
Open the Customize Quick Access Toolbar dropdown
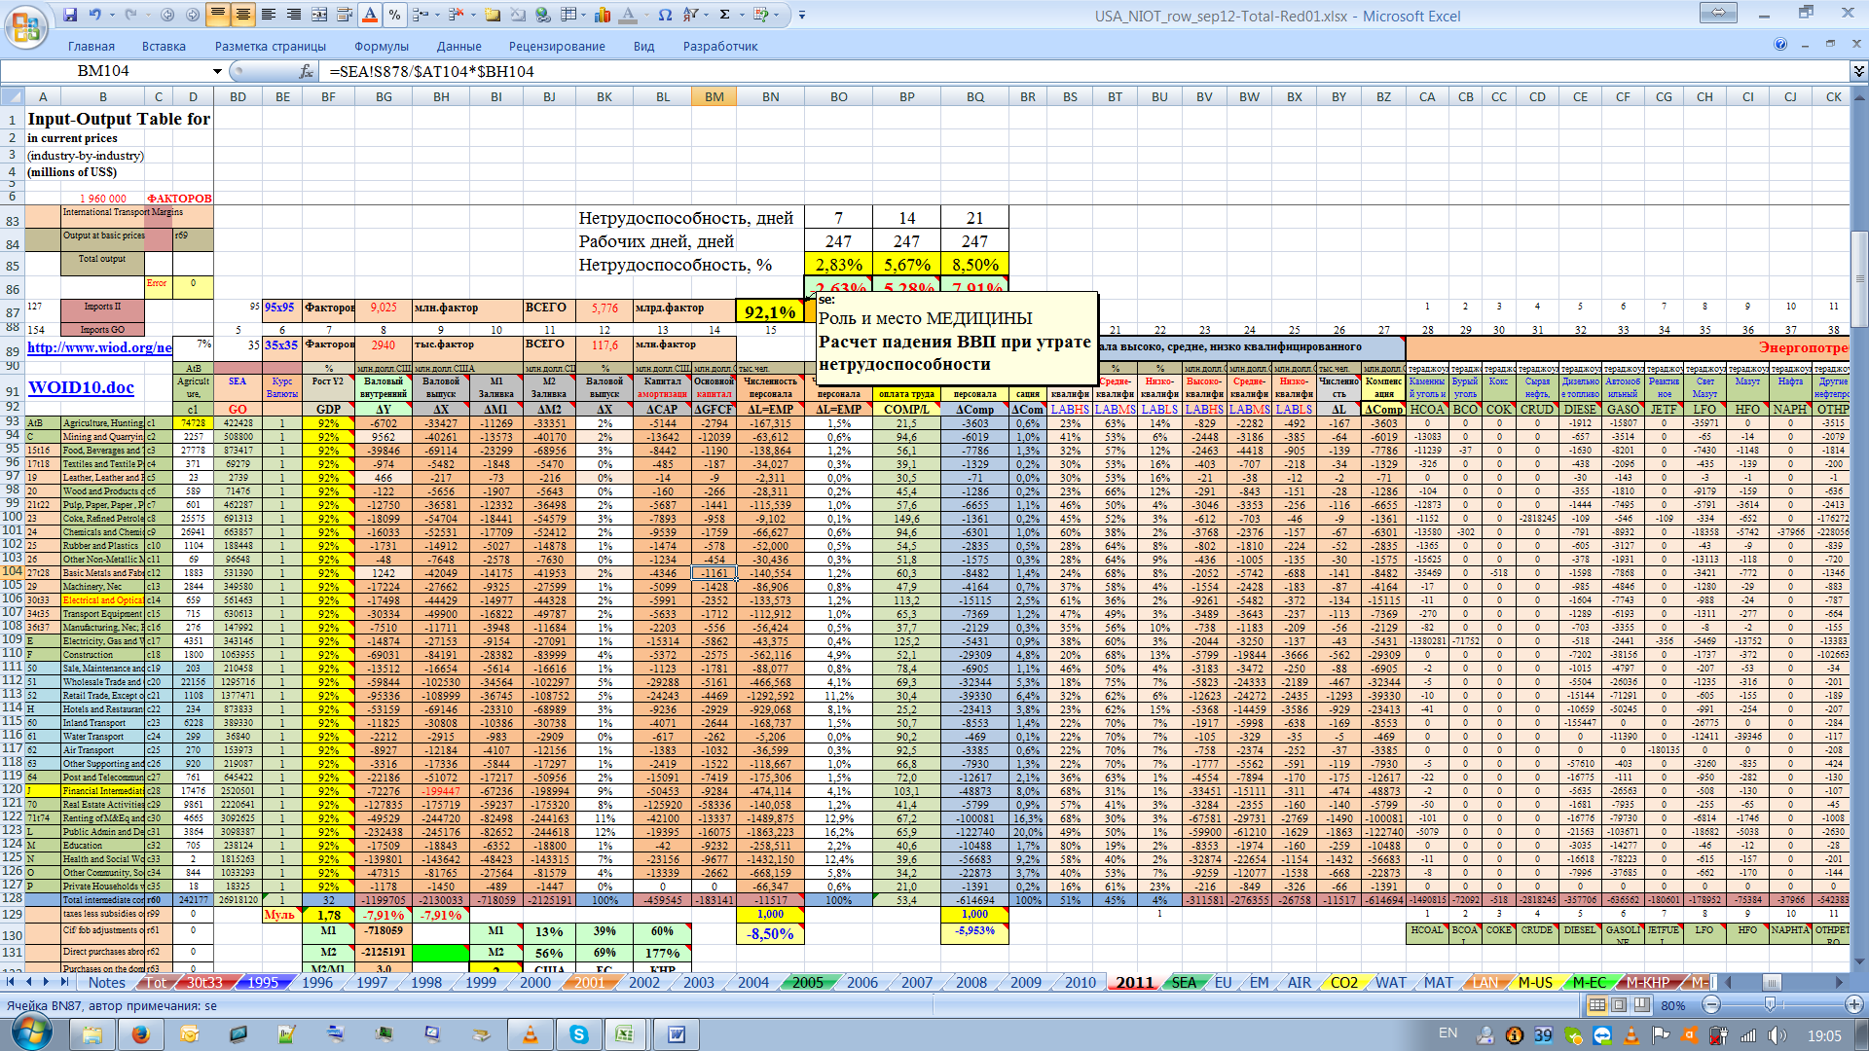[x=802, y=15]
